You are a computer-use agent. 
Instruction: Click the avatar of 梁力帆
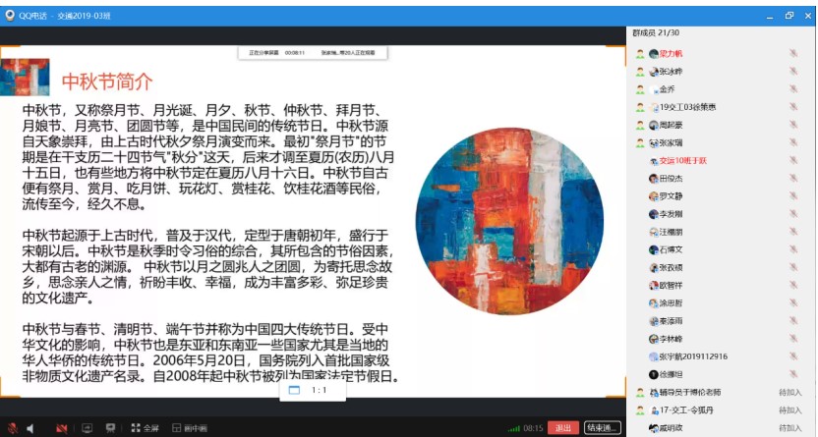654,54
